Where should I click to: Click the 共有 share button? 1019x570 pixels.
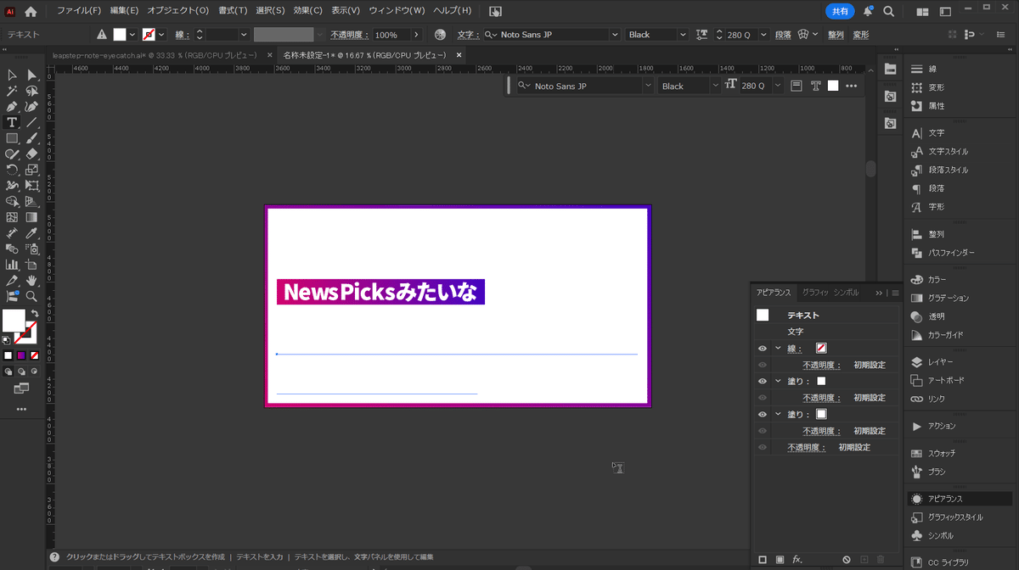pyautogui.click(x=840, y=11)
